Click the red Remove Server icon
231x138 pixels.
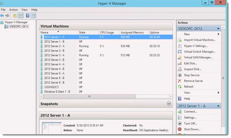180,81
